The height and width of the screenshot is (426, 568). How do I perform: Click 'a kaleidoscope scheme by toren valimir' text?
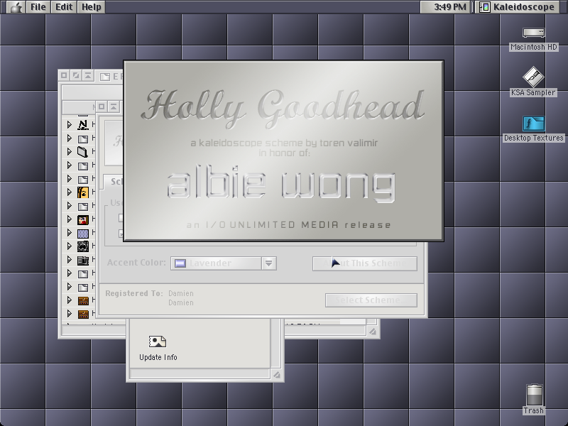tap(284, 143)
